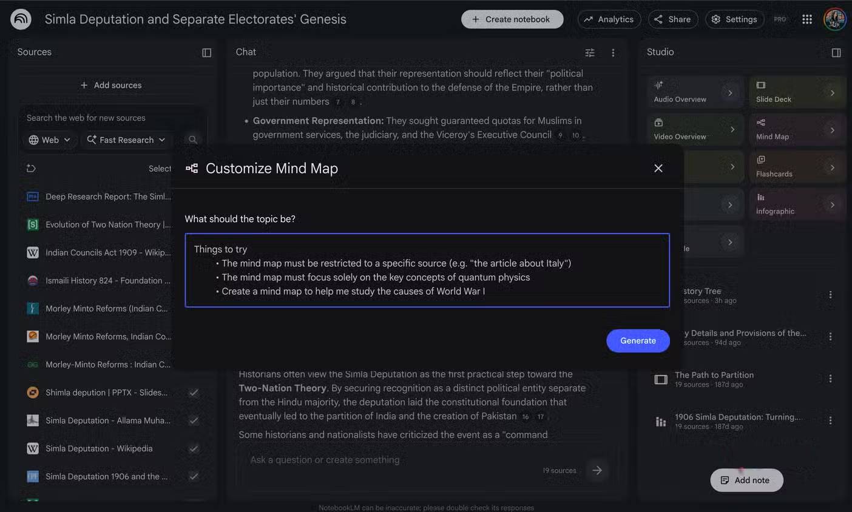This screenshot has height=512, width=852.
Task: Click Add sources button
Action: (111, 86)
